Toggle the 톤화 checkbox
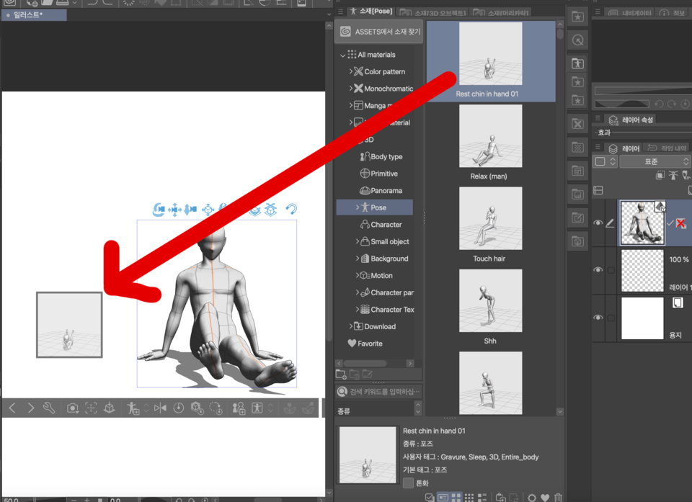 click(x=408, y=483)
